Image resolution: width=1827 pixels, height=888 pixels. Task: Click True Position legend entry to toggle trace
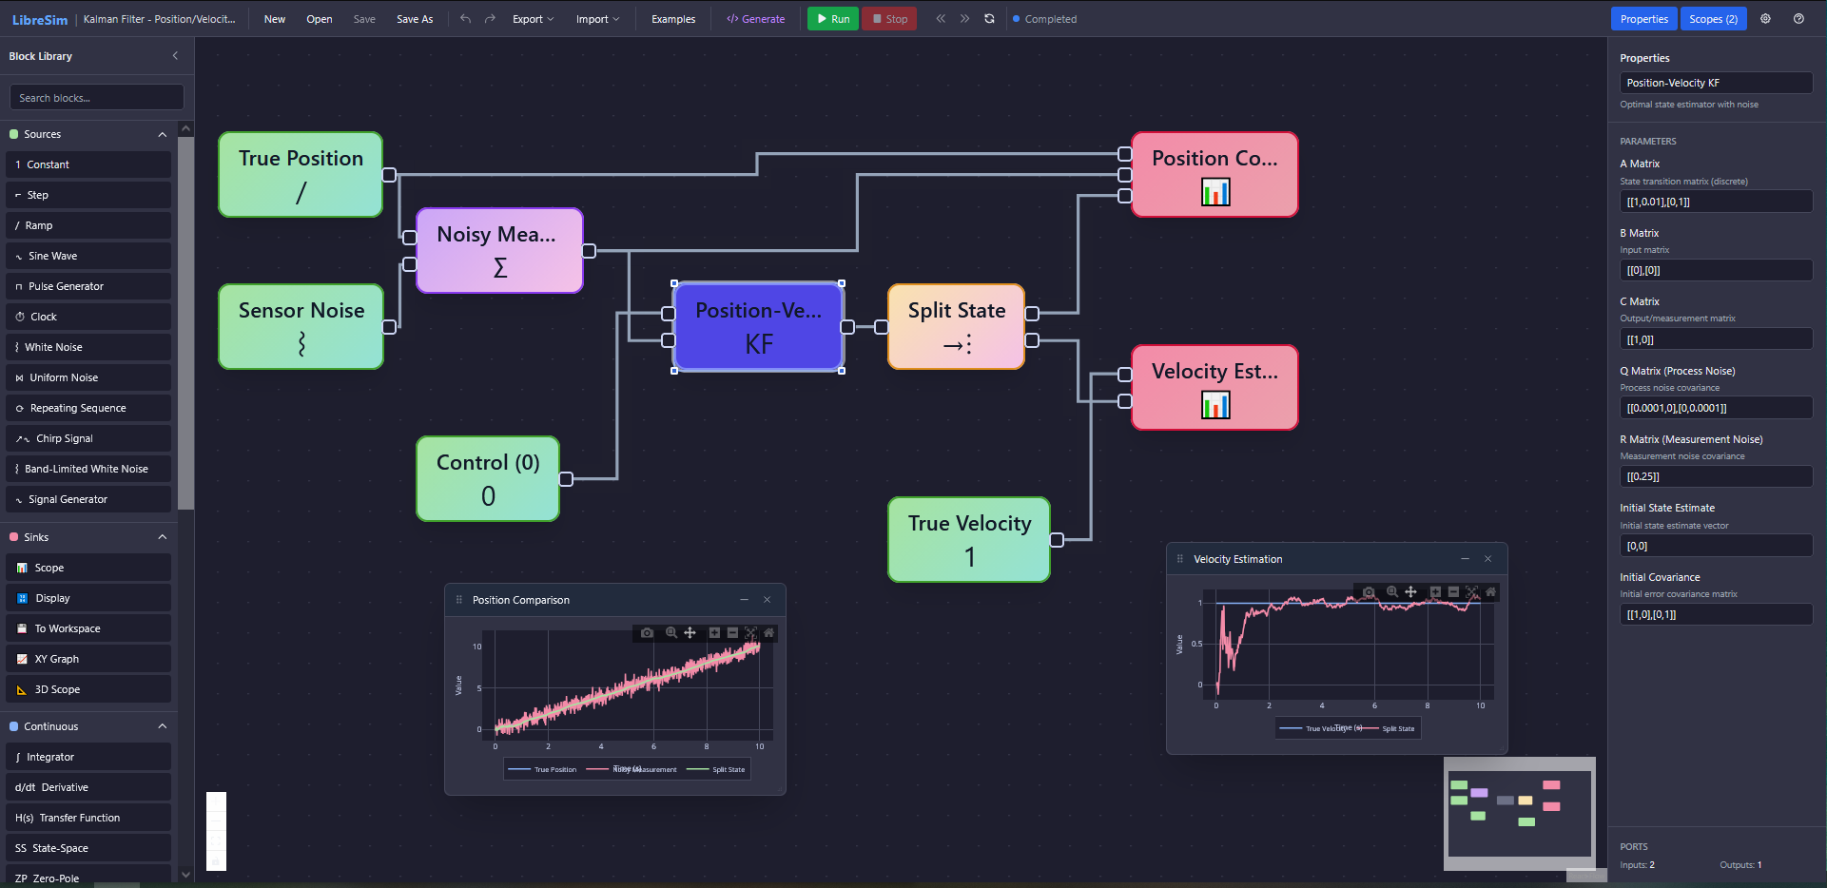(x=544, y=769)
